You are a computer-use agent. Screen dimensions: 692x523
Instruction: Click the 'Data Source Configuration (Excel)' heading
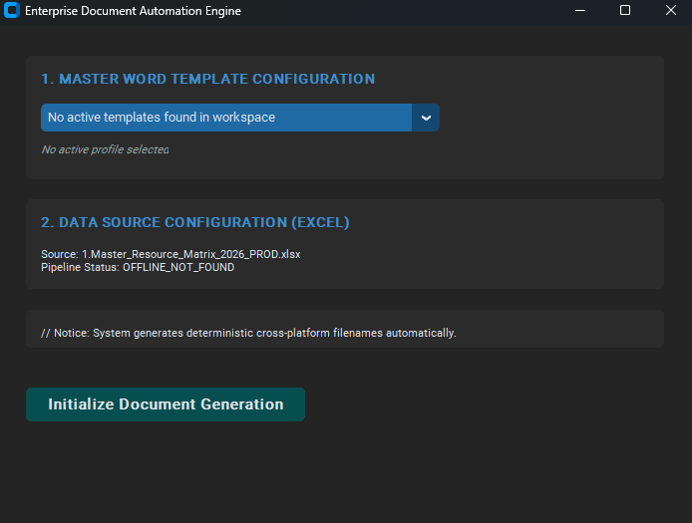point(195,222)
